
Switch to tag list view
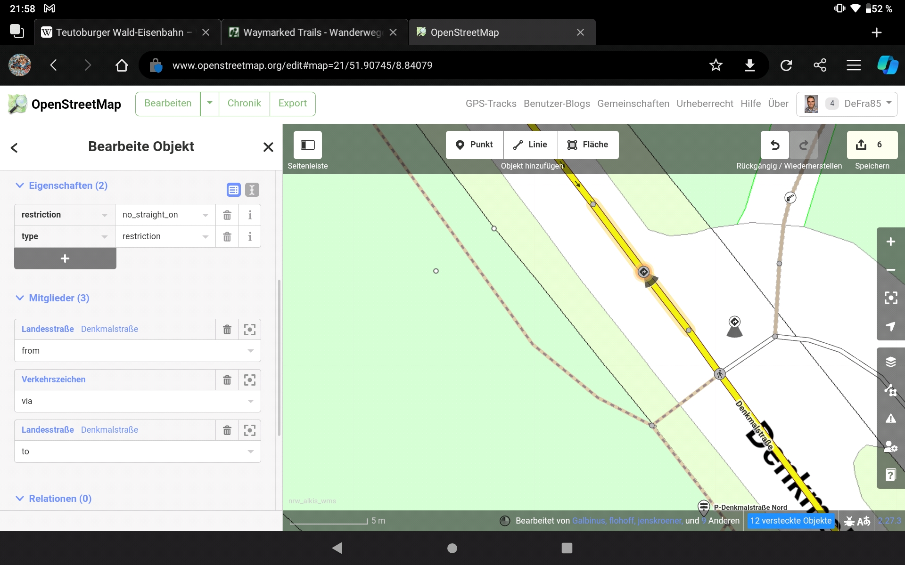[233, 190]
